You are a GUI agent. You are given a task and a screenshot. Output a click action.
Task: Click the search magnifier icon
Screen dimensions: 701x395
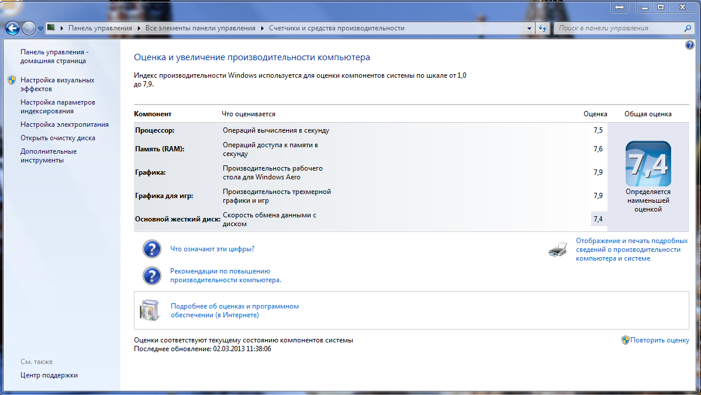[688, 28]
